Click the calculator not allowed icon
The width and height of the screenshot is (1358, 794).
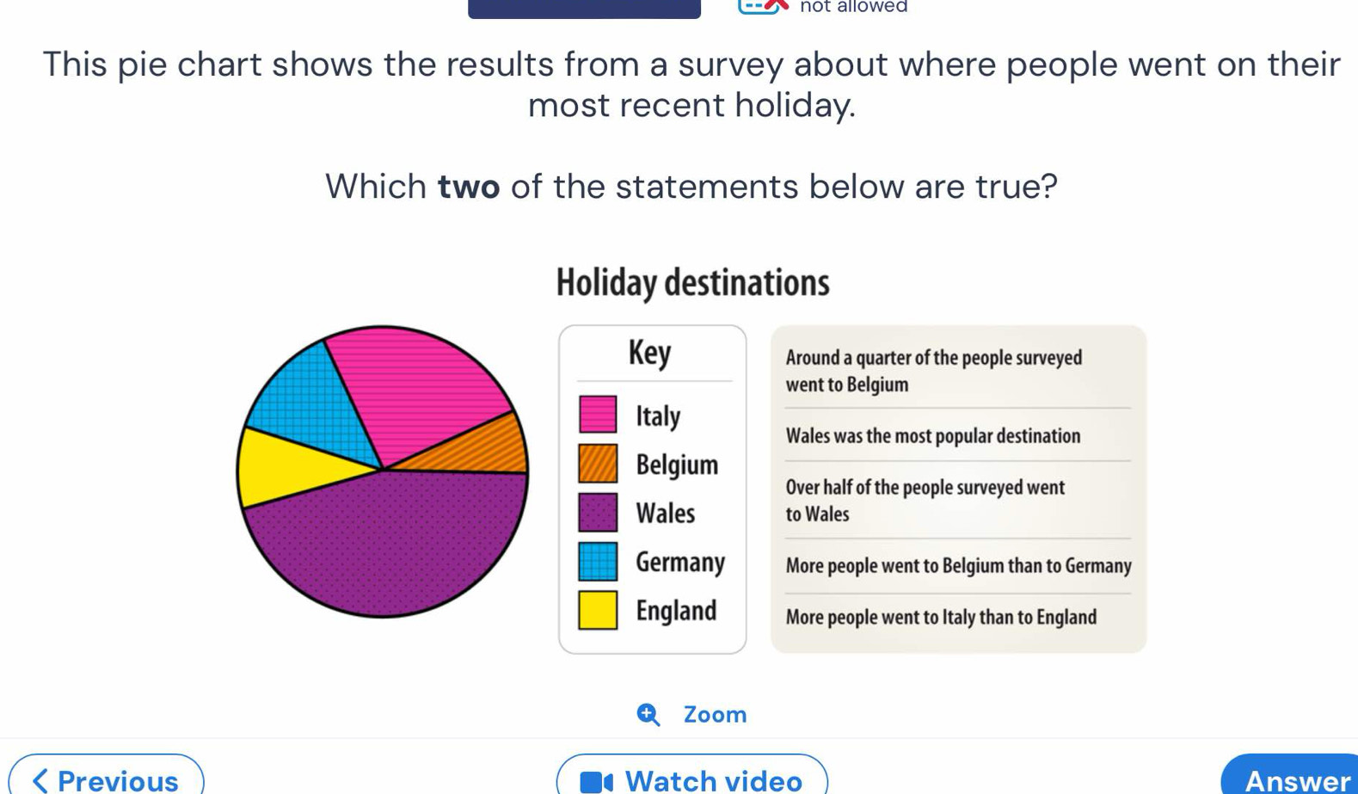coord(763,6)
